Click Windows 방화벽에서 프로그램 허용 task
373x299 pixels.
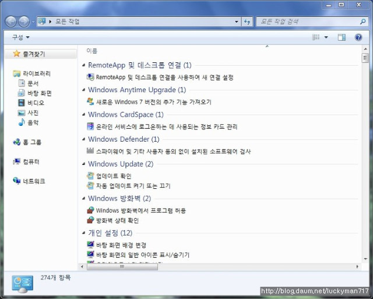141,210
